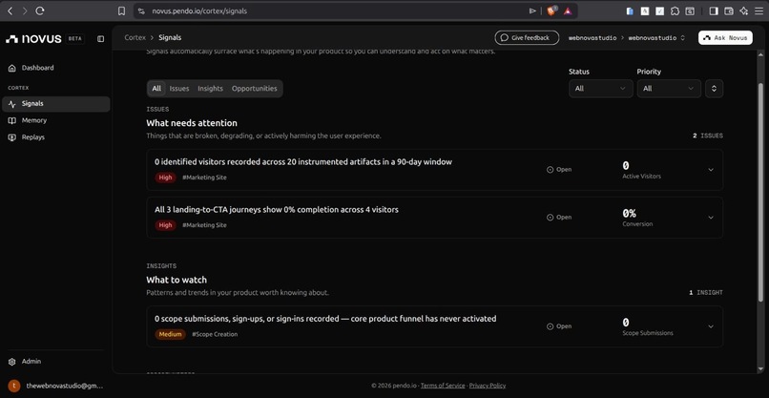Expand the '0 identified visitors' issue row chevron
The width and height of the screenshot is (769, 398).
click(x=711, y=170)
